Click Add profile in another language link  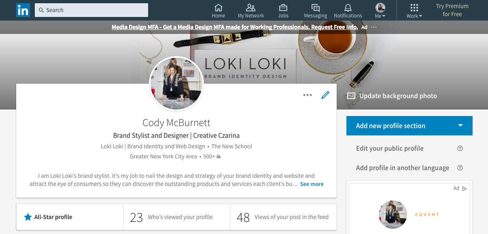point(403,168)
